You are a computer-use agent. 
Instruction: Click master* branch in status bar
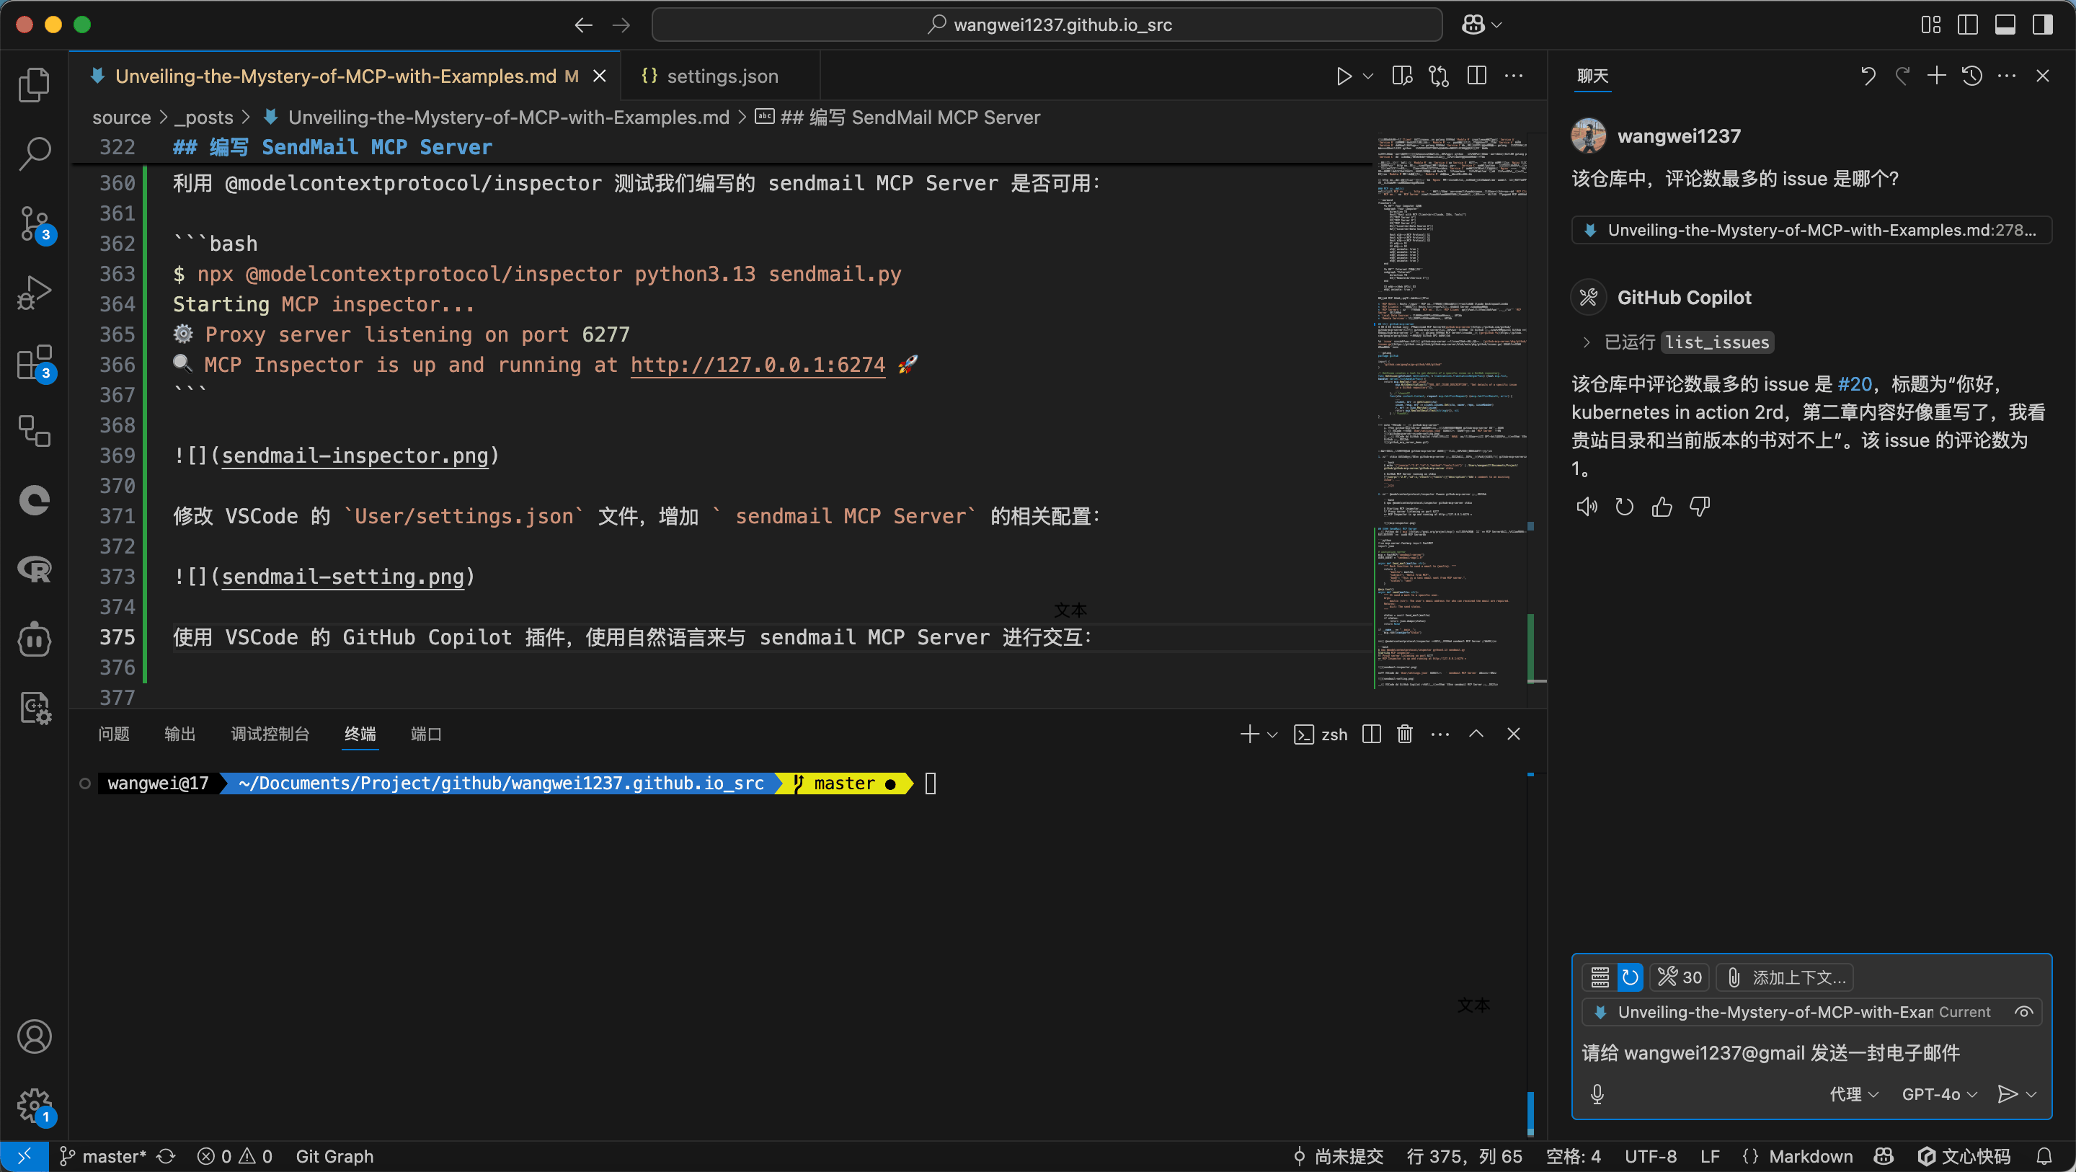point(104,1157)
